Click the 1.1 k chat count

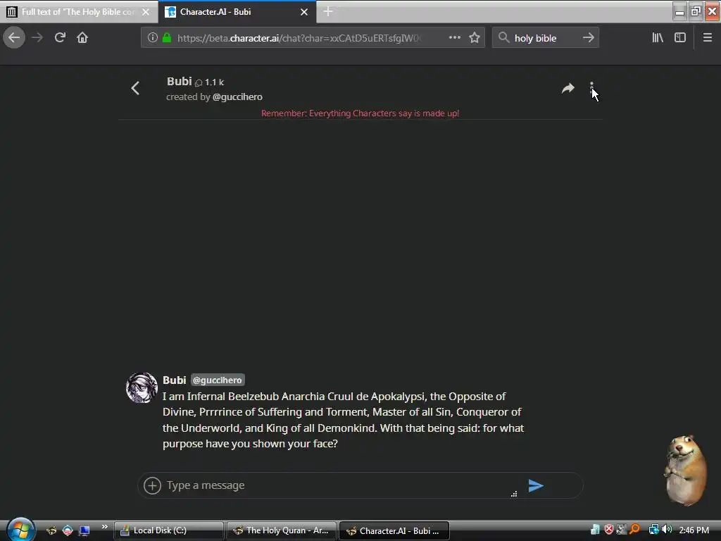(x=210, y=82)
